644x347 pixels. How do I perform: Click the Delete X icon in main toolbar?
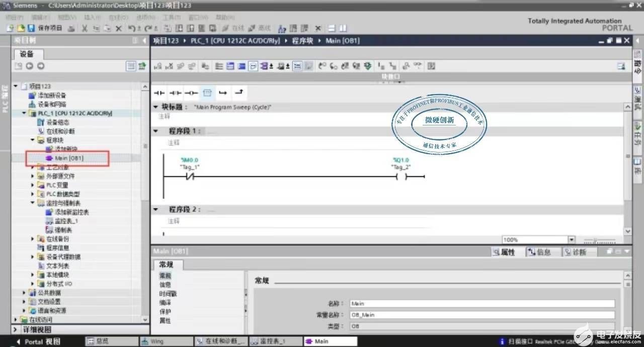[x=119, y=28]
